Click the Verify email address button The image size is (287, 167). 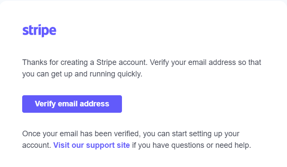[x=72, y=104]
